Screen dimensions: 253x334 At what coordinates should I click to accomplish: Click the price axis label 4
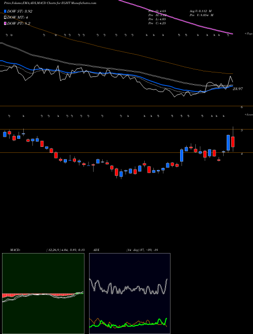pos(242,153)
